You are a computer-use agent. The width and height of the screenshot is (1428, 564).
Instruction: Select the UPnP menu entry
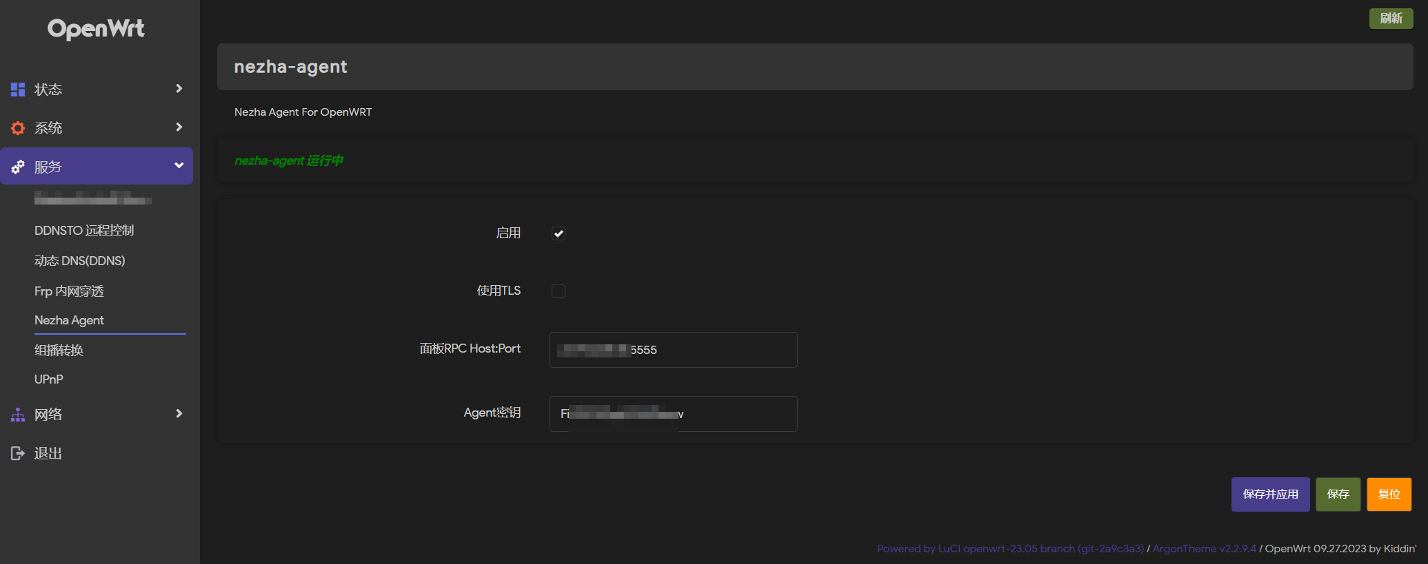[49, 379]
